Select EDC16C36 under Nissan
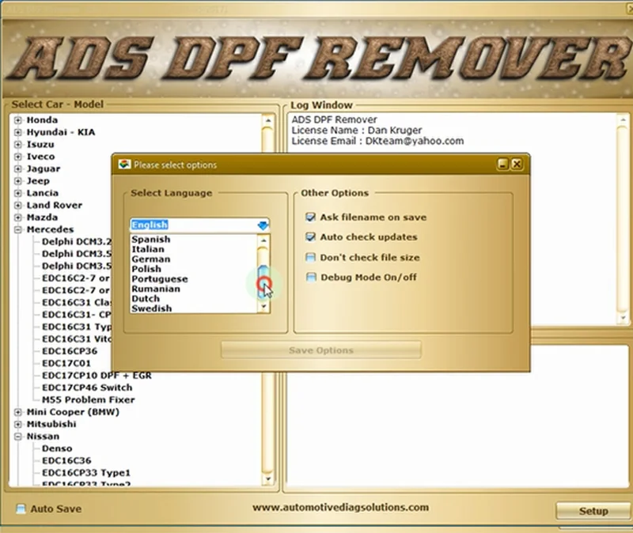Image resolution: width=633 pixels, height=533 pixels. tap(66, 460)
